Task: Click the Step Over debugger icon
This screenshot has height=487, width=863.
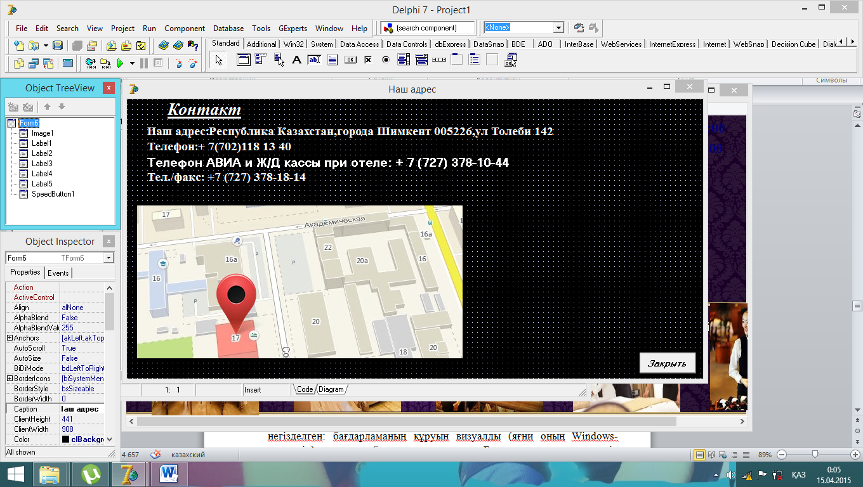Action: (192, 63)
